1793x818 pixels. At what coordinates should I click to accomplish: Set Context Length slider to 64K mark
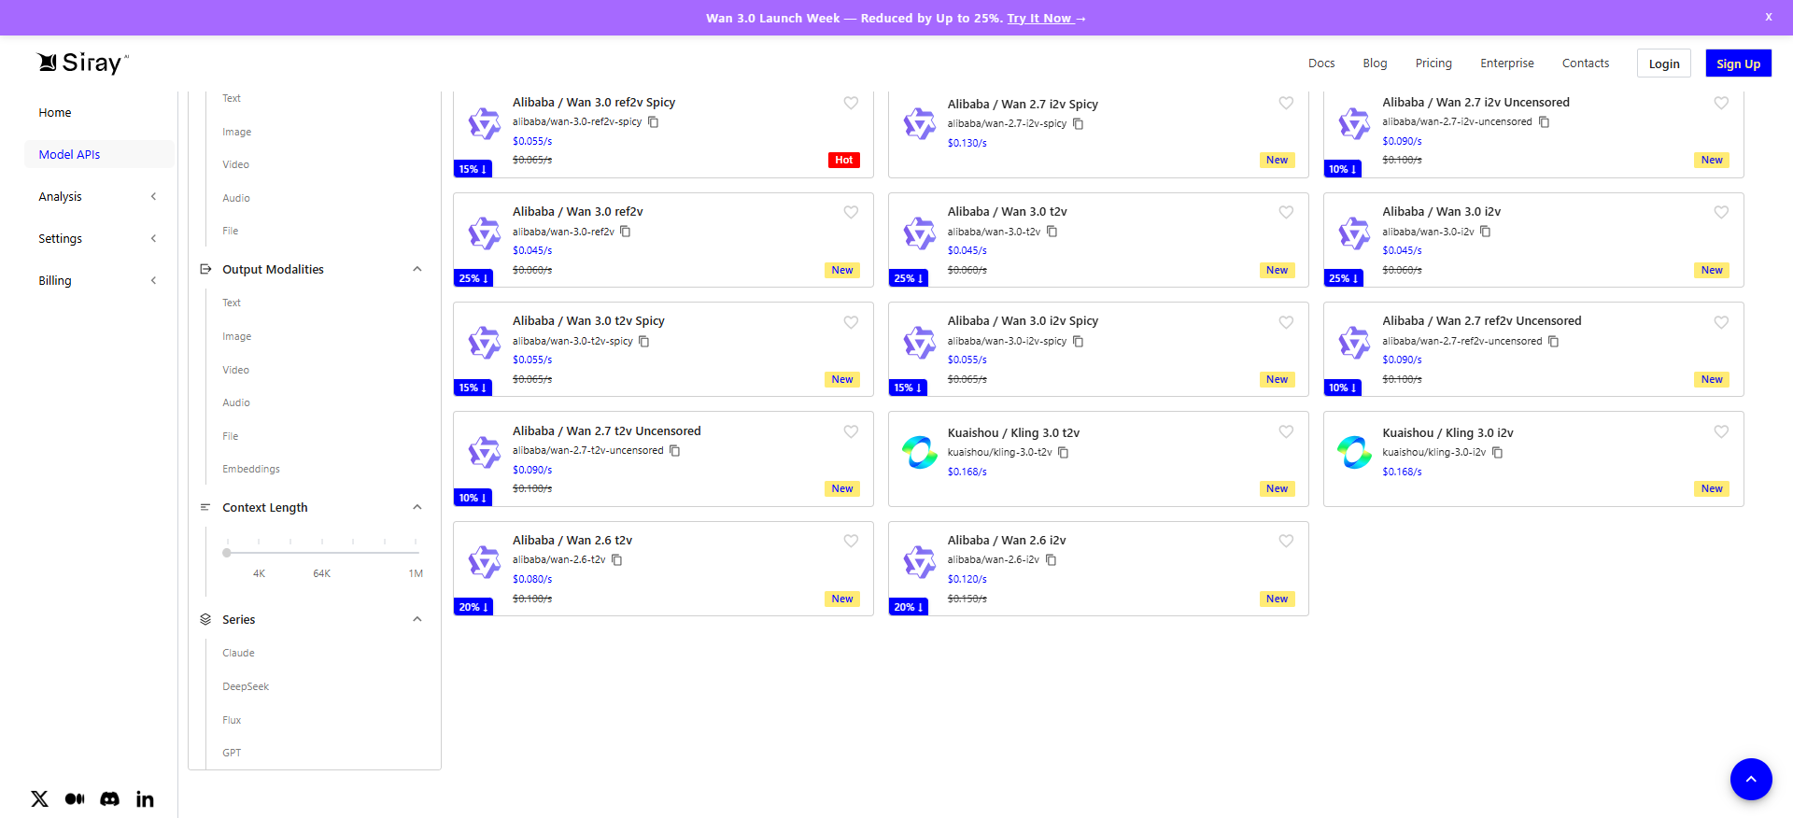pyautogui.click(x=322, y=553)
